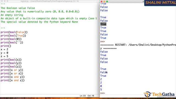Click the empty print() statement line

(x=6, y=46)
